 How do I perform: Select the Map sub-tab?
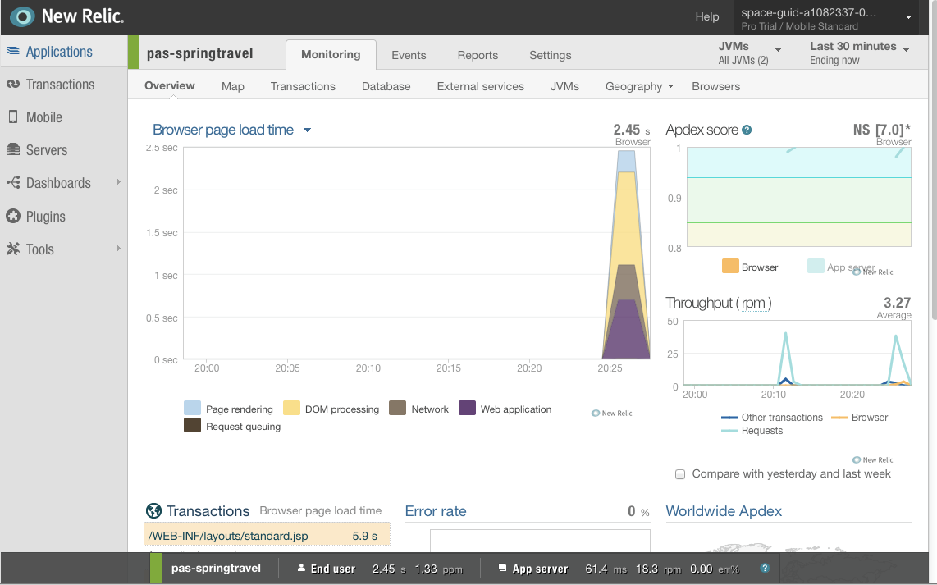tap(232, 86)
